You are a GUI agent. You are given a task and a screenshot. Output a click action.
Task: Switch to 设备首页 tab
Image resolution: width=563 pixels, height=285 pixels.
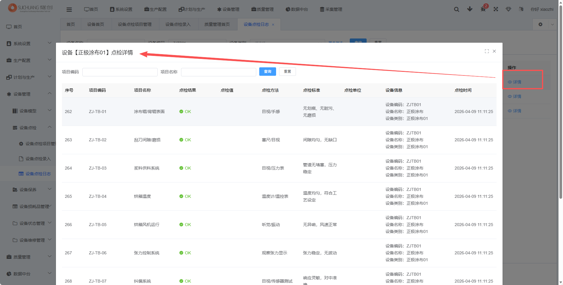[96, 24]
